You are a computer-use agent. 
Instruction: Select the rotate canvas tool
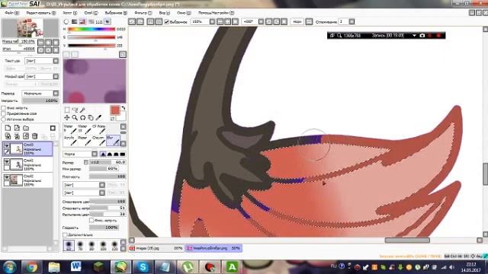tap(83, 118)
